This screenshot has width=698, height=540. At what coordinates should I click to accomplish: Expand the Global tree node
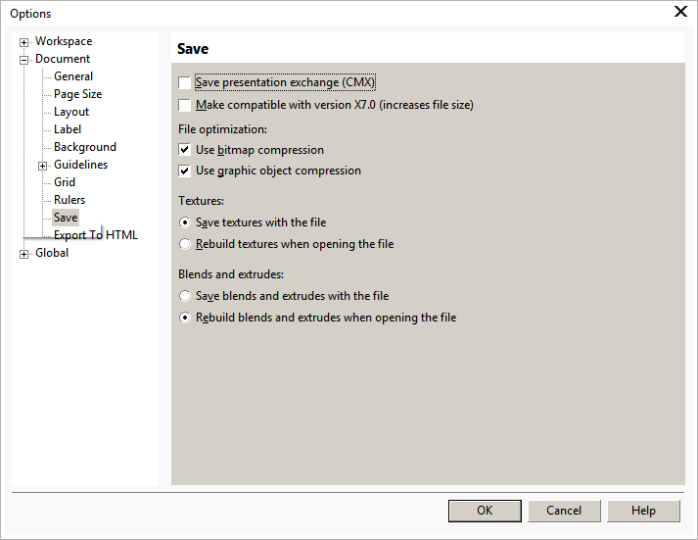point(24,254)
